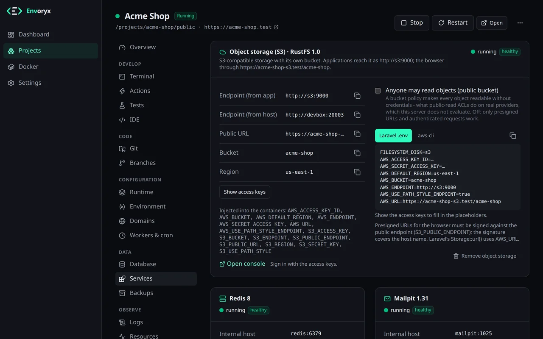Viewport: 543px width, 339px height.
Task: Remove object storage from the project
Action: pyautogui.click(x=485, y=256)
